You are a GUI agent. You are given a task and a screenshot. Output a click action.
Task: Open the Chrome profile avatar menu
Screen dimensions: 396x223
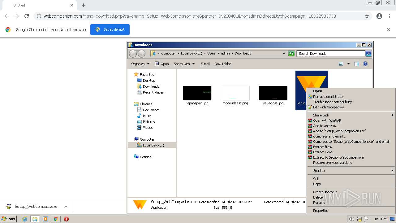(379, 16)
